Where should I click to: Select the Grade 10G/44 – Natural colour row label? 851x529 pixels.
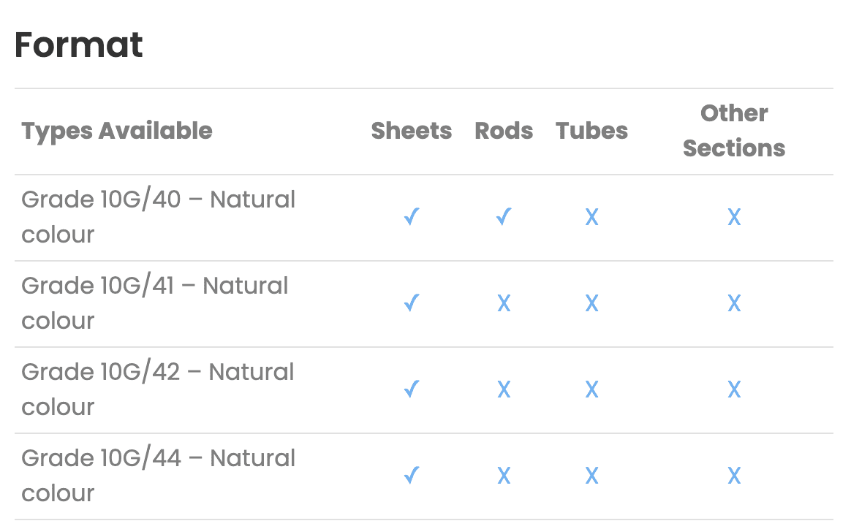click(x=158, y=476)
